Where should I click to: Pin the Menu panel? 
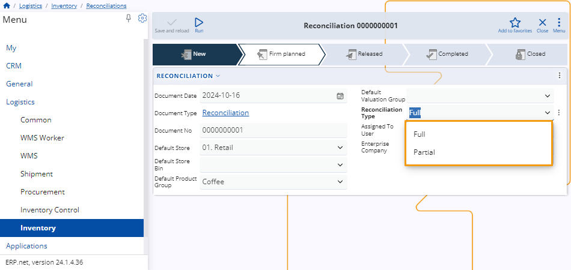coord(128,19)
